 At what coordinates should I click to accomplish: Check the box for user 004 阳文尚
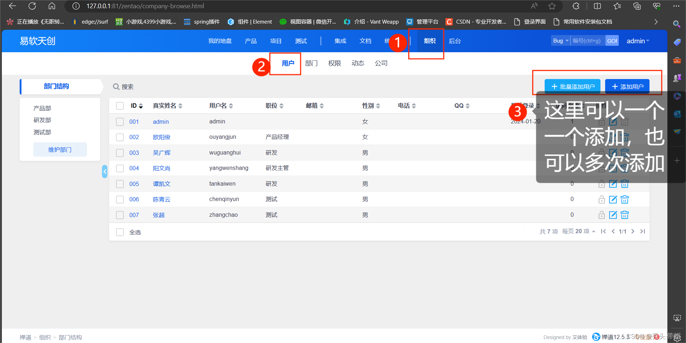tap(120, 168)
